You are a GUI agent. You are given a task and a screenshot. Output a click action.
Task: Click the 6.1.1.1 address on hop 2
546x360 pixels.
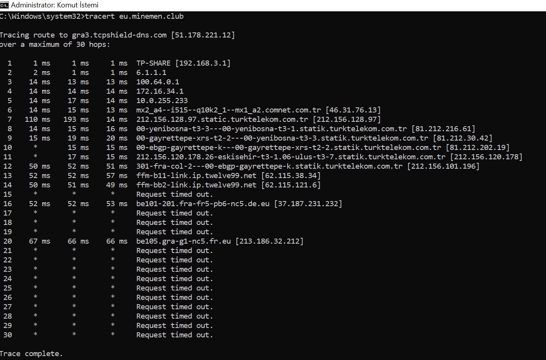(151, 73)
